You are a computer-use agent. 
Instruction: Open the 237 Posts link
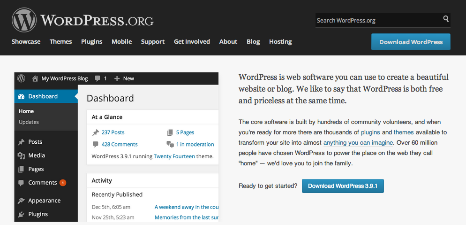point(113,132)
